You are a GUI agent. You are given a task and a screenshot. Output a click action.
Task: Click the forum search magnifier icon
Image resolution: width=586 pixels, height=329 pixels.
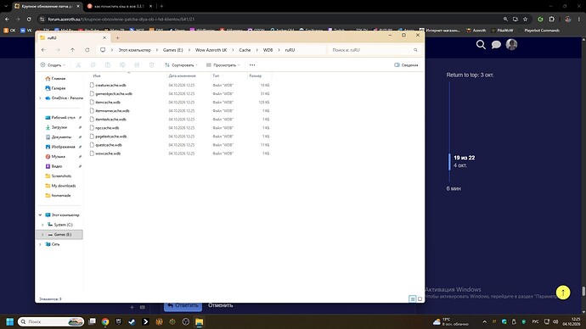click(481, 45)
